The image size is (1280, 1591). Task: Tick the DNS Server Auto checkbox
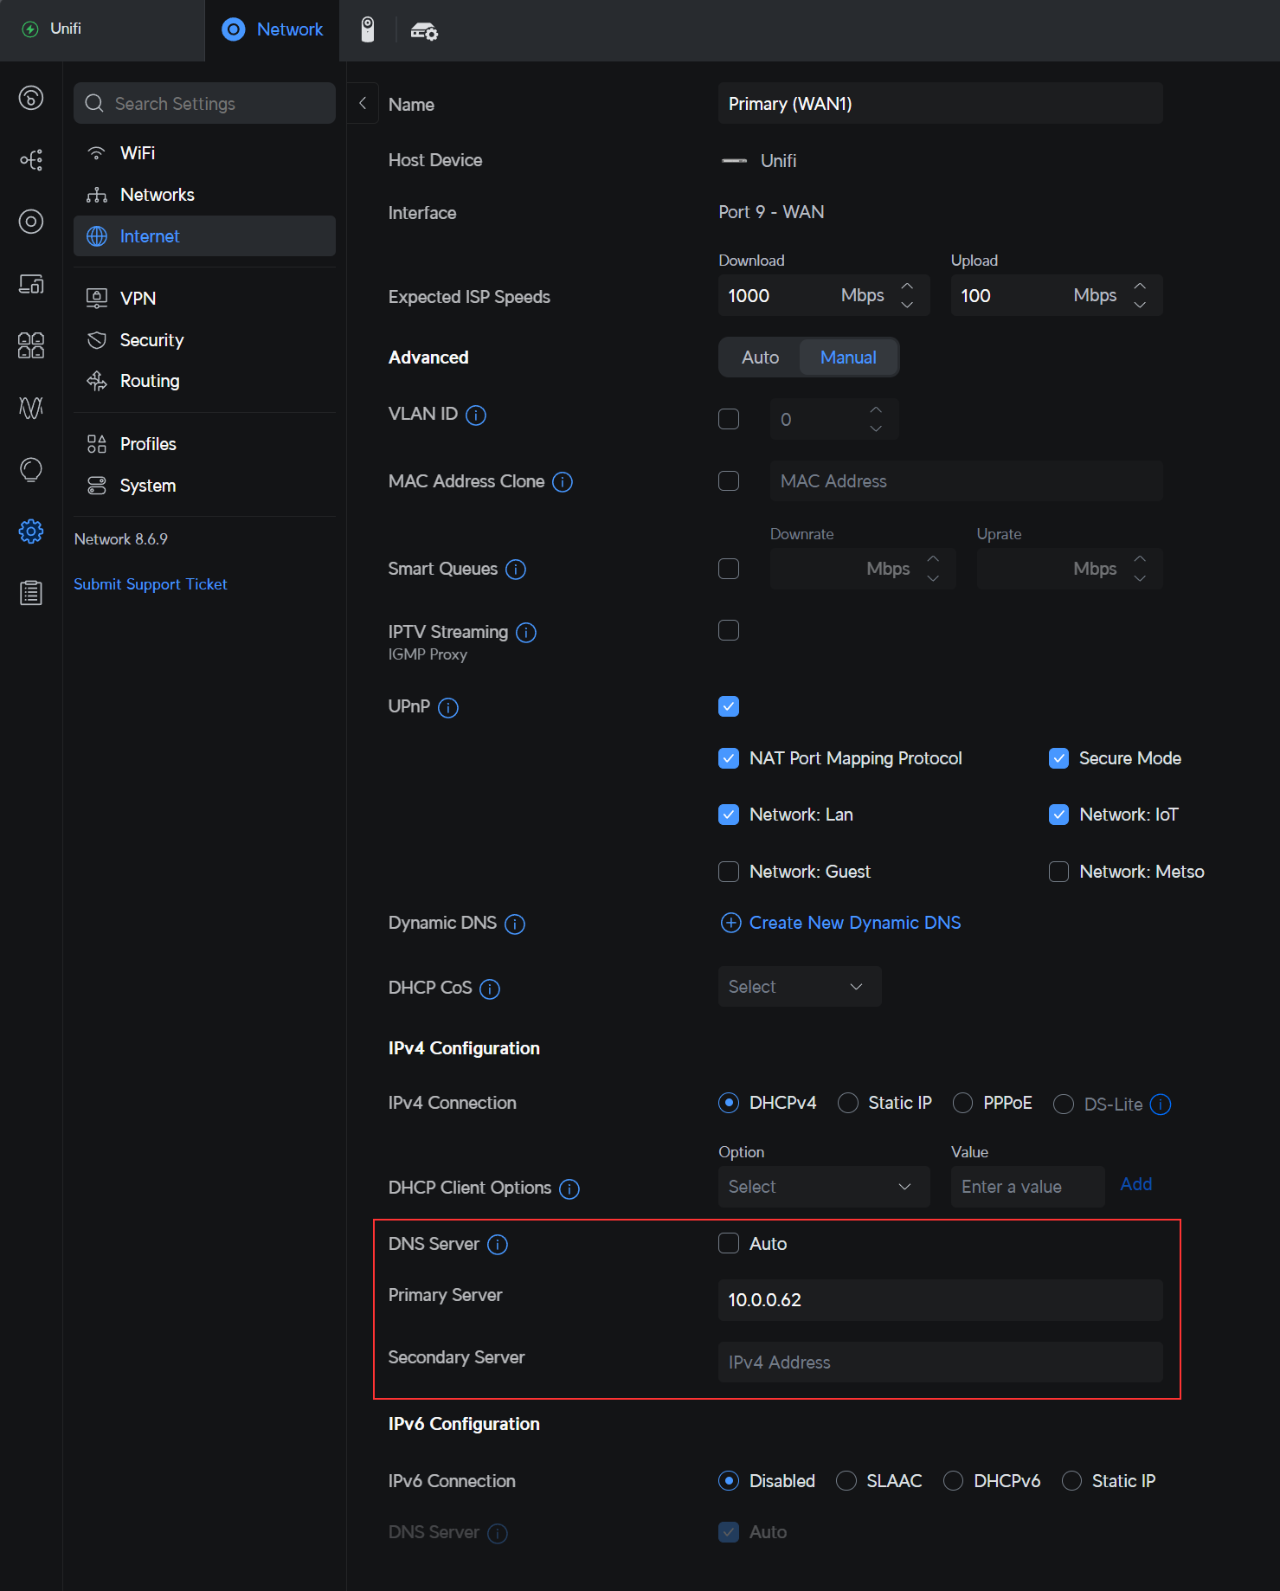729,1244
